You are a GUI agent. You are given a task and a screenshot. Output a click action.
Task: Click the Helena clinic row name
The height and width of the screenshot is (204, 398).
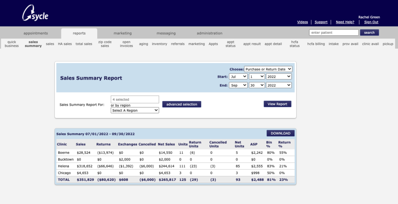pyautogui.click(x=63, y=166)
